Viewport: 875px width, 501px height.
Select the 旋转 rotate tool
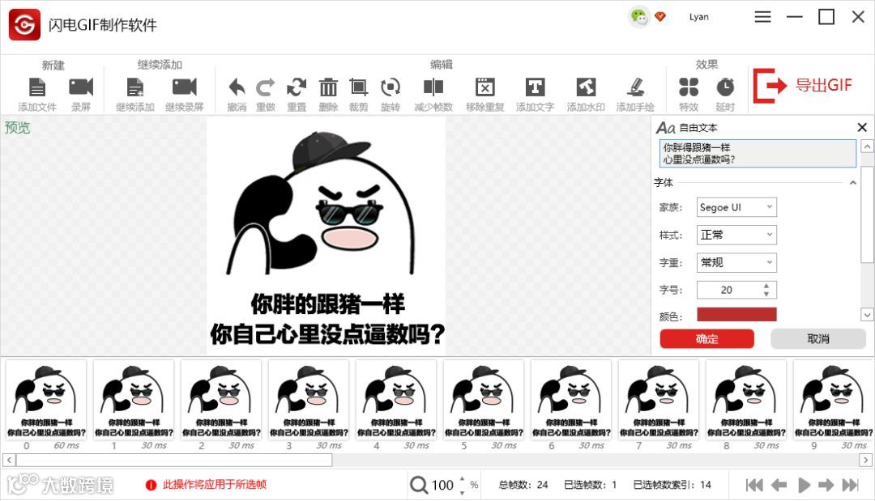390,87
